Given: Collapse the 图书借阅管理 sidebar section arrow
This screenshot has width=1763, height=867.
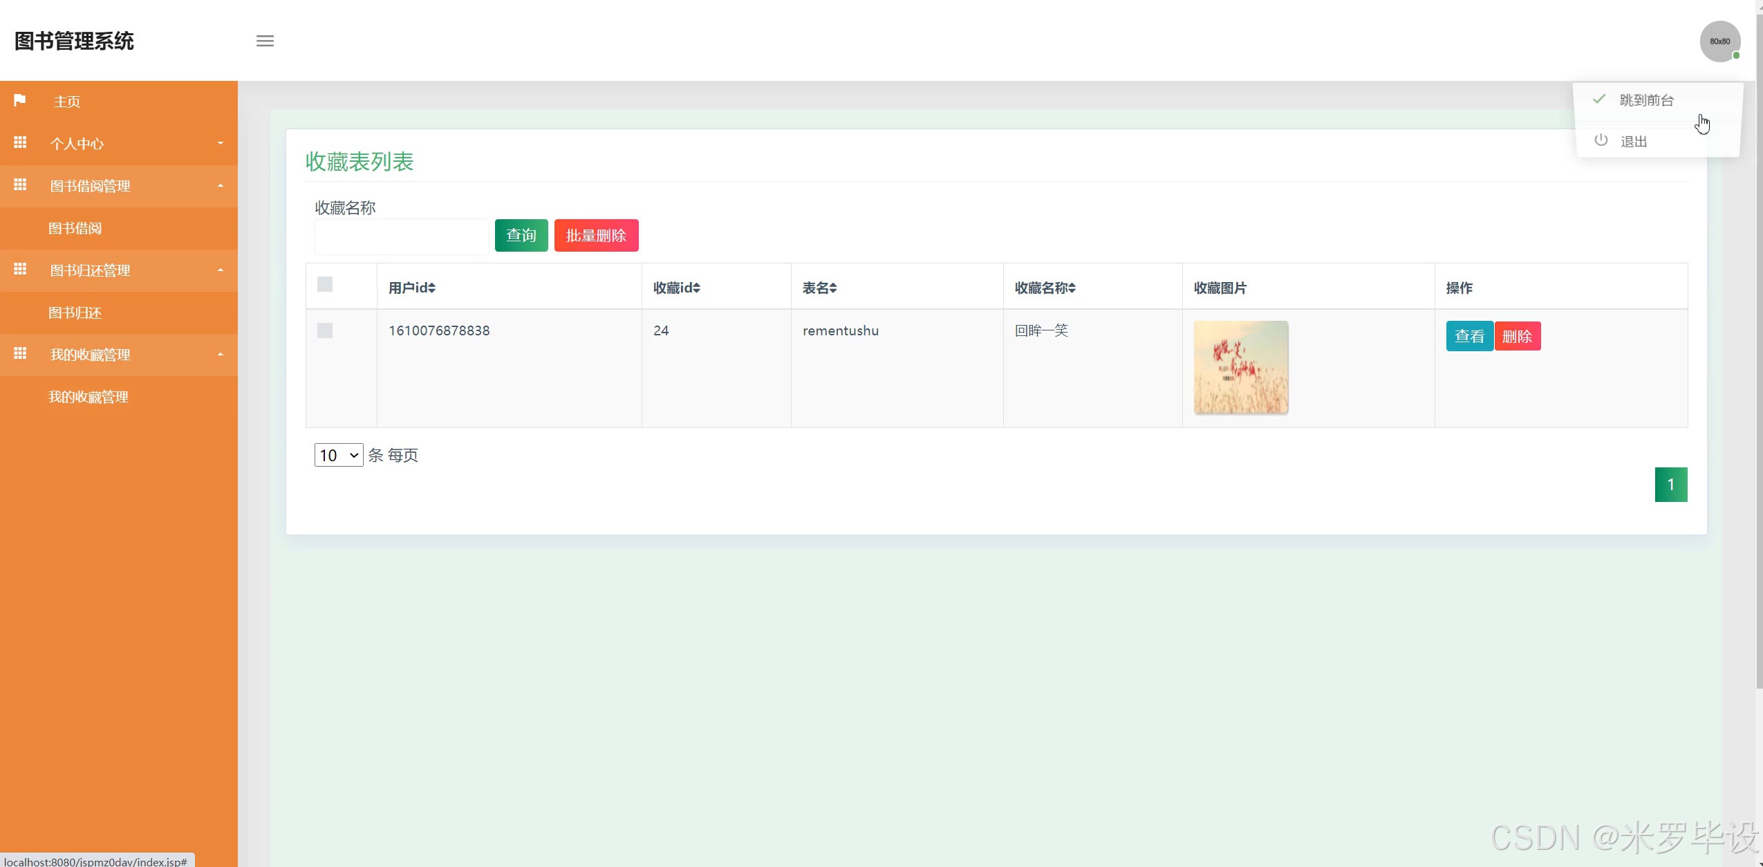Looking at the screenshot, I should coord(221,185).
